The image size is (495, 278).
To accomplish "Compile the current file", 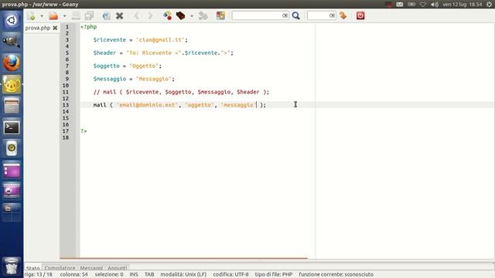I will (x=167, y=15).
